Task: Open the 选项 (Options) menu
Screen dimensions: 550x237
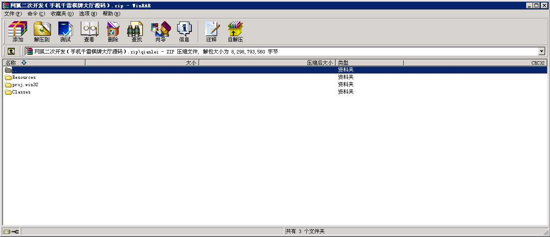Action: [x=88, y=14]
